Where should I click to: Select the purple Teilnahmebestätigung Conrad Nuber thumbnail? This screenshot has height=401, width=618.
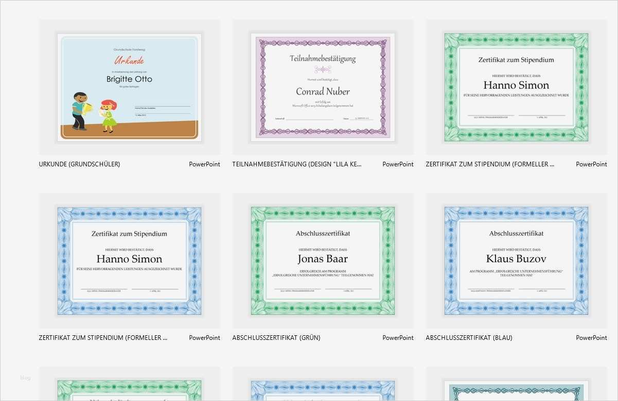tap(323, 87)
